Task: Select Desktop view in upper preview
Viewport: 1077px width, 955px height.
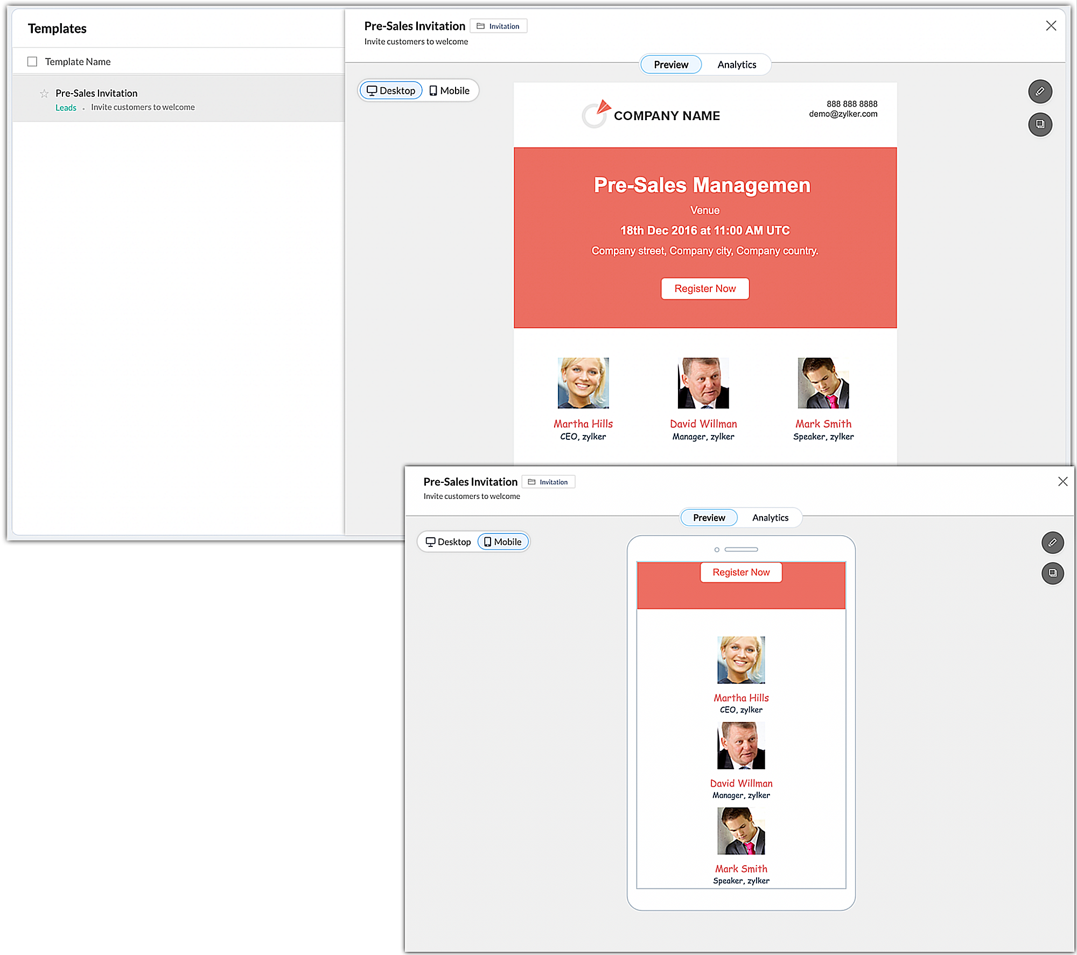Action: coord(391,91)
